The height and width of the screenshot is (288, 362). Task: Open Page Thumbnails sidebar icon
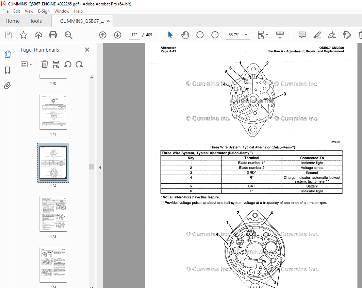coord(7,54)
